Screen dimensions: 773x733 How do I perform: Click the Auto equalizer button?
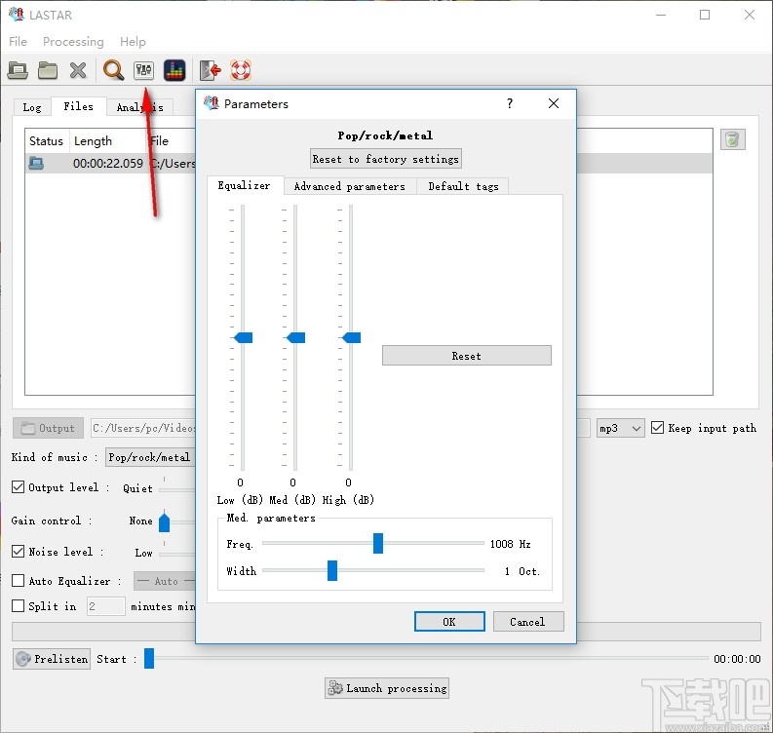point(165,581)
